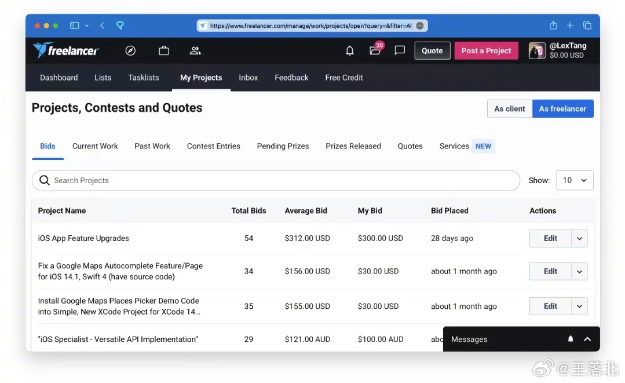This screenshot has height=383, width=625.
Task: Switch view to As client
Action: (510, 109)
